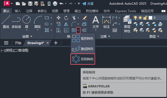Switch to the 视图 ribbon tab
The image size is (167, 98).
tap(55, 11)
